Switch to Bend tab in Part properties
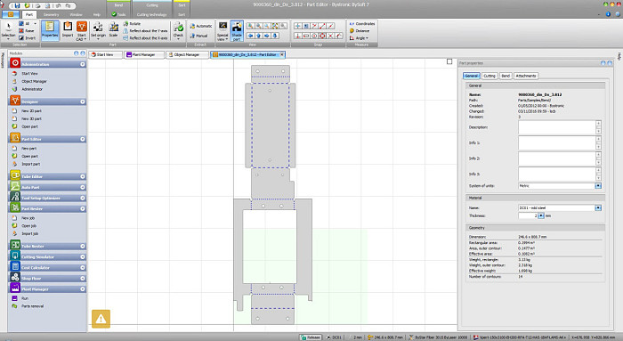 (506, 76)
